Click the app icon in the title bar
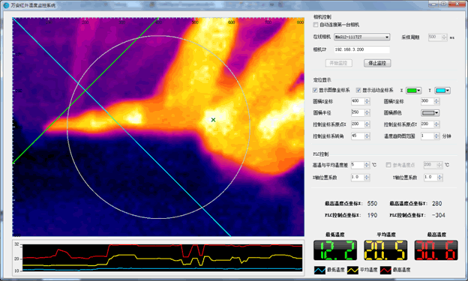 [6, 5]
